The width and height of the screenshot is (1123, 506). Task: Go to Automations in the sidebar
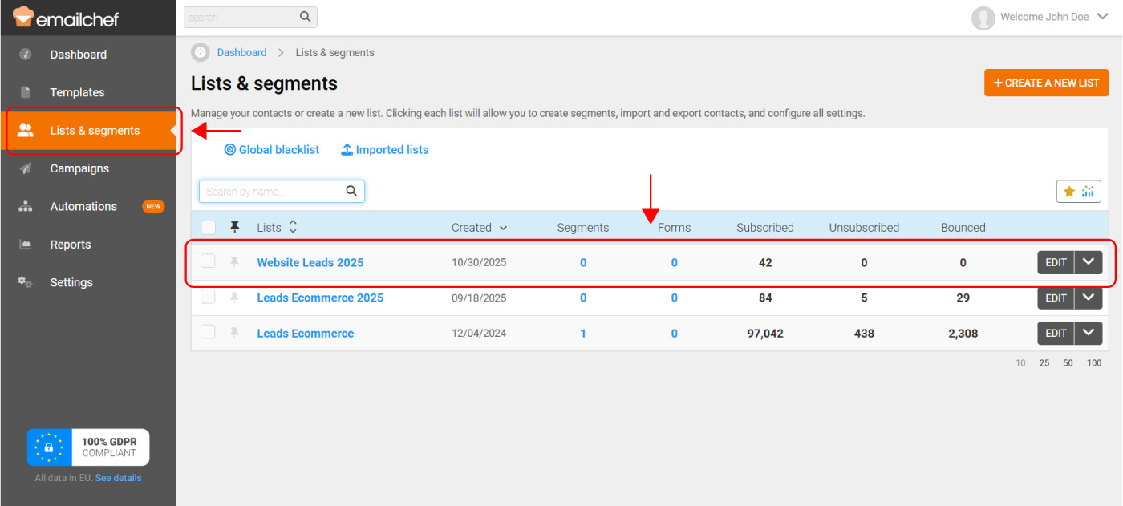point(83,207)
